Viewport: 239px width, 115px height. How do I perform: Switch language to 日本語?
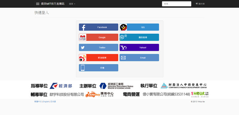pos(53,102)
